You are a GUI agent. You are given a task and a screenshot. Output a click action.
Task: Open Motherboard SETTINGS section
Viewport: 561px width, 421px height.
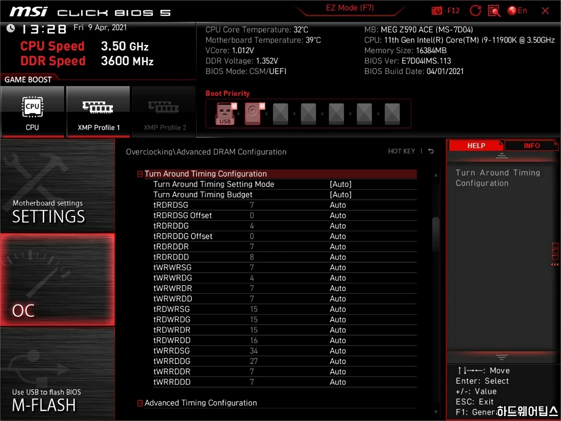pos(58,186)
